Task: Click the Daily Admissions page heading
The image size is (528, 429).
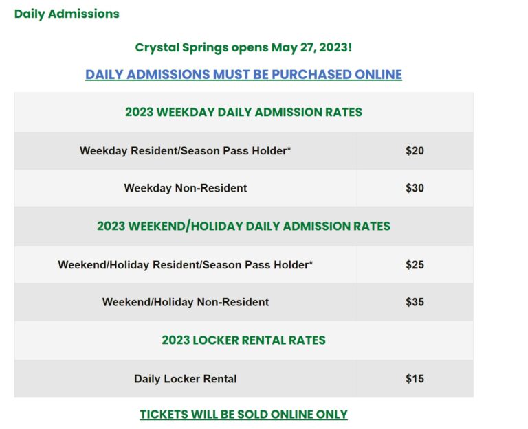Action: coord(67,14)
